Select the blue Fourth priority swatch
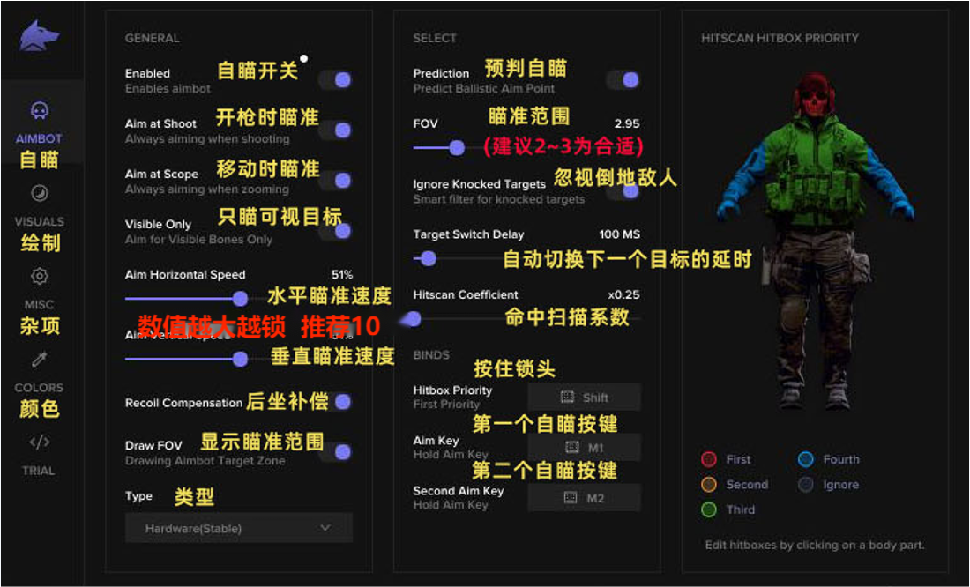Image resolution: width=970 pixels, height=587 pixels. tap(804, 459)
